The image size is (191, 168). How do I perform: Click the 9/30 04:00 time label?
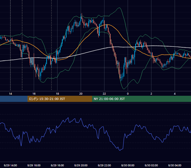coord(175,165)
